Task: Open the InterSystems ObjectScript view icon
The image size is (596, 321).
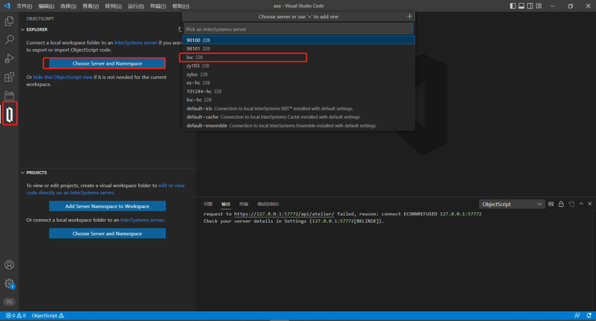Action: click(x=10, y=114)
